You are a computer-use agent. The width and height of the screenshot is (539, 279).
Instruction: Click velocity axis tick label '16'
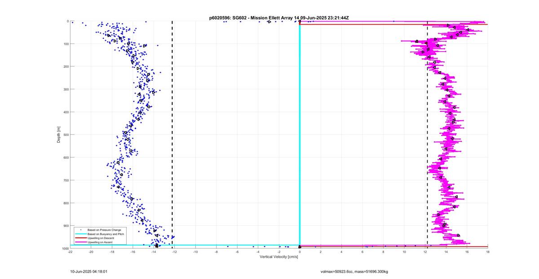click(467, 252)
